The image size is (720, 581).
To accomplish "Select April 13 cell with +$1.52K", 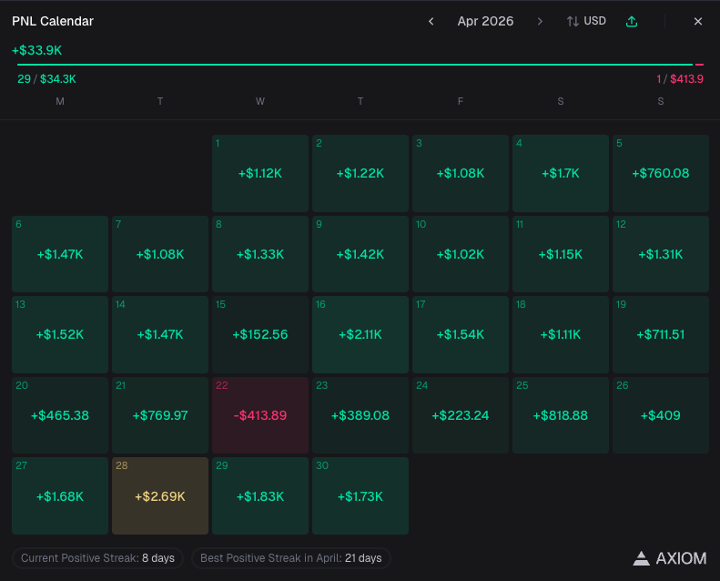I will (60, 334).
